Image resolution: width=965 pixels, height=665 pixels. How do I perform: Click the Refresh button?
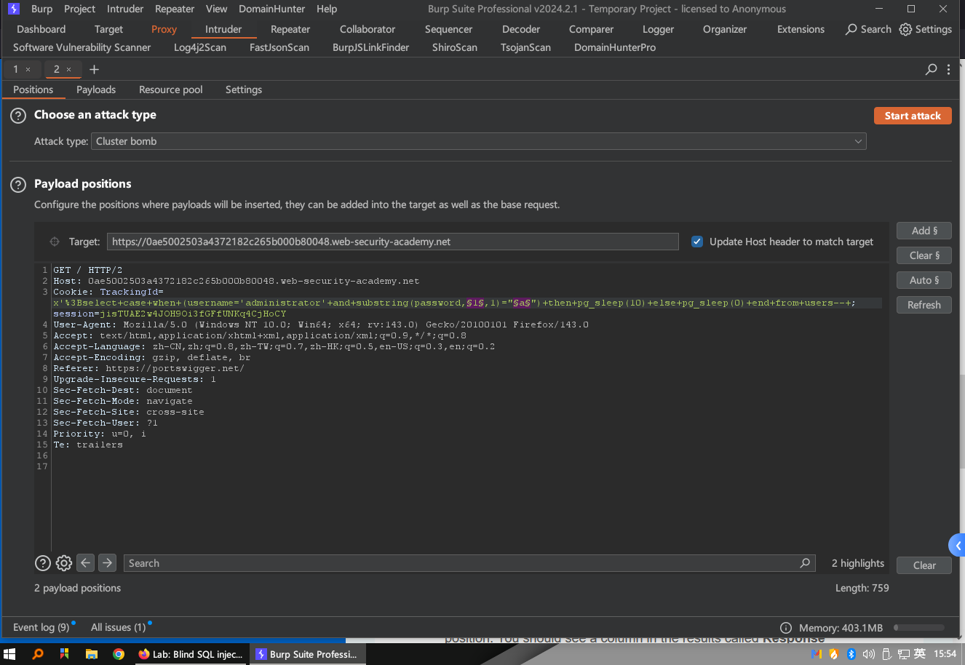(x=924, y=305)
